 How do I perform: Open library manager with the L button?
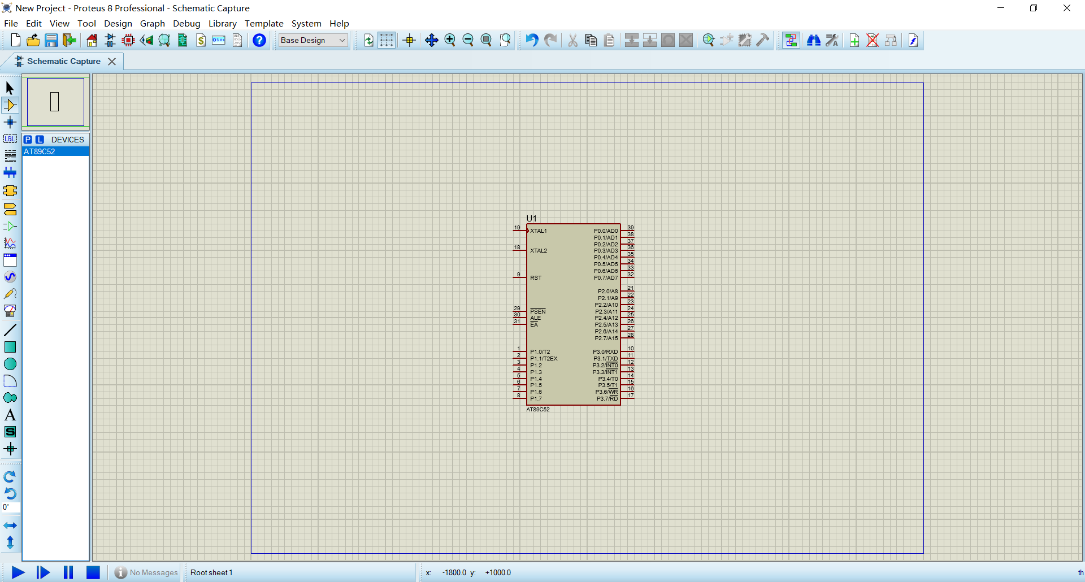pyautogui.click(x=40, y=140)
